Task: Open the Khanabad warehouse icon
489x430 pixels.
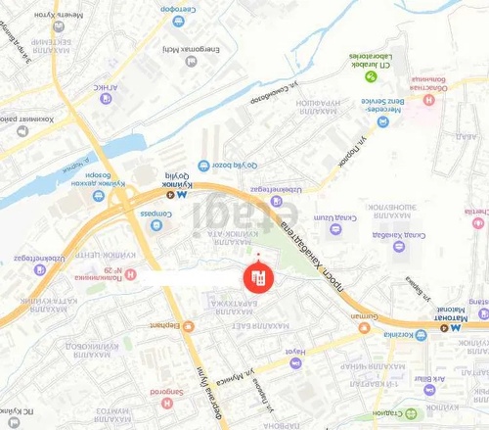Action: pyautogui.click(x=399, y=247)
